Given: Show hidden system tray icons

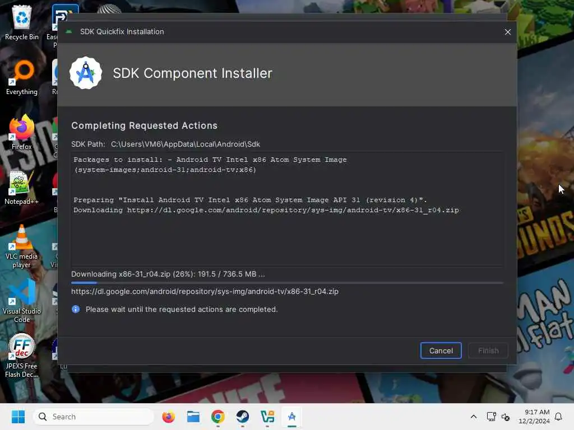Looking at the screenshot, I should click(x=473, y=417).
